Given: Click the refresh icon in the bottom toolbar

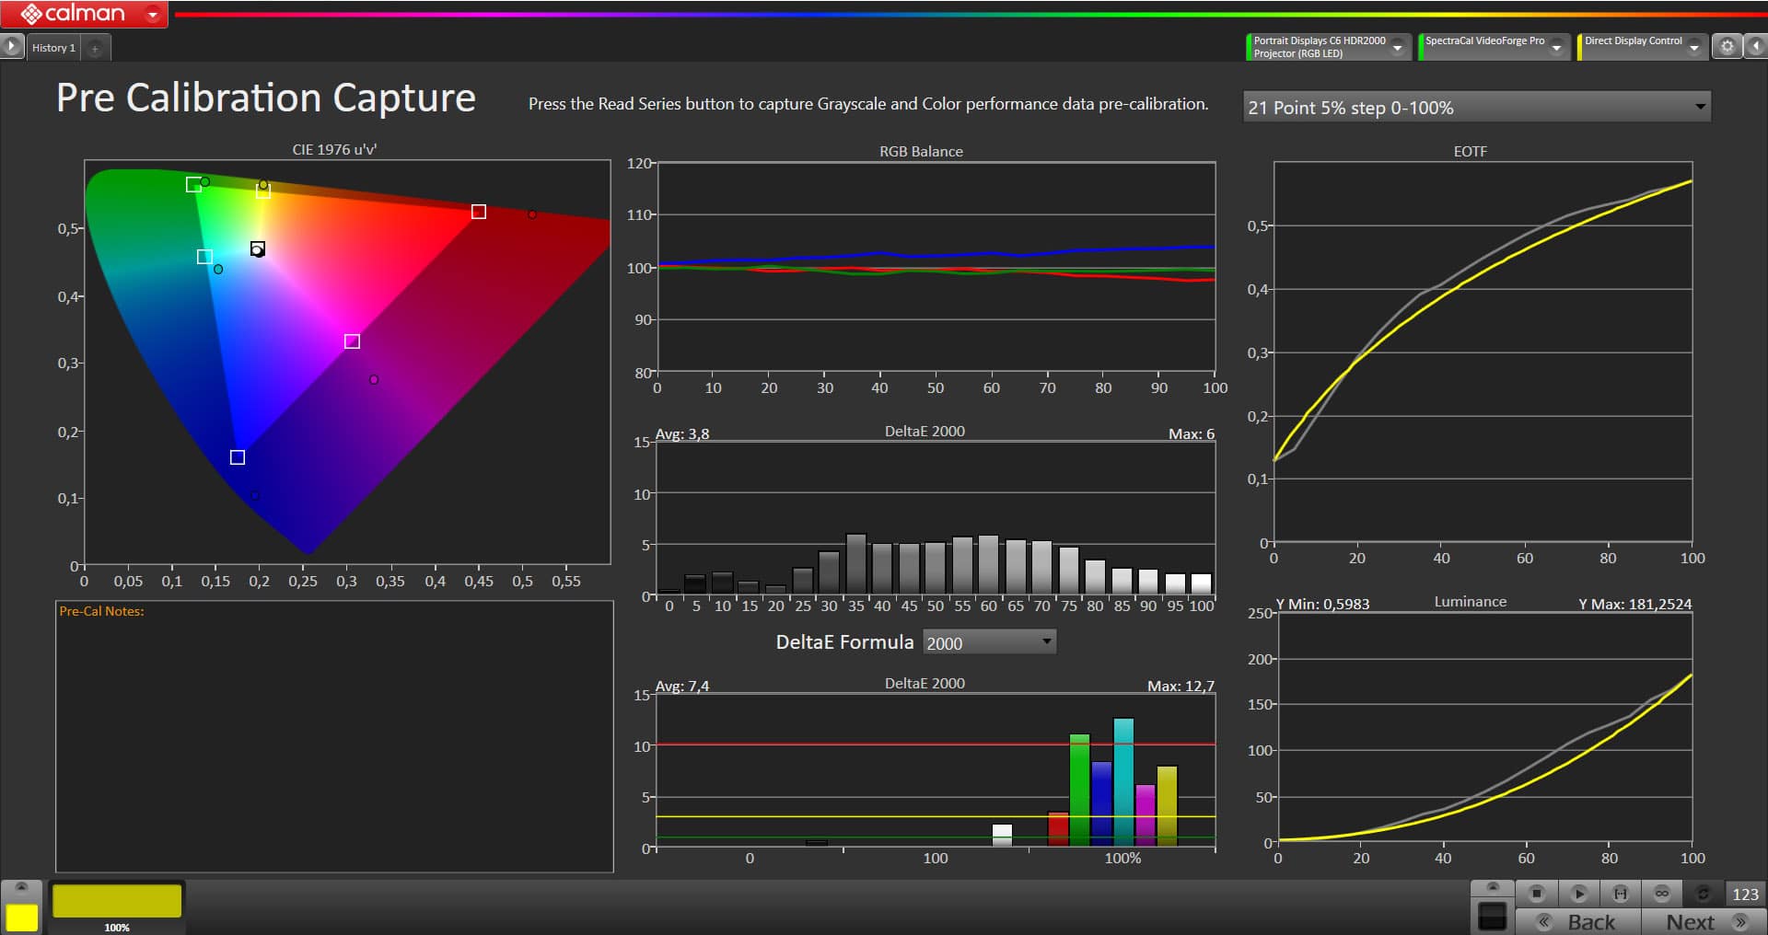Looking at the screenshot, I should [1703, 894].
